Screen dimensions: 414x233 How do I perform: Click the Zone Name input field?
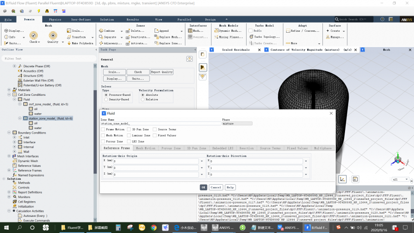(x=161, y=123)
